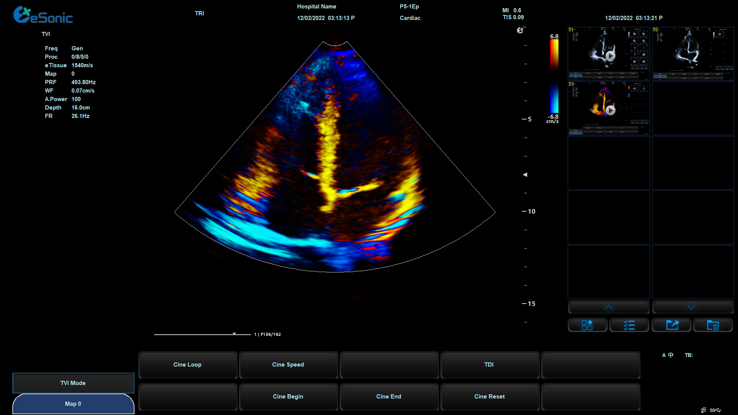Screen dimensions: 738x415
Task: Open the Map 0 selector
Action: point(73,403)
